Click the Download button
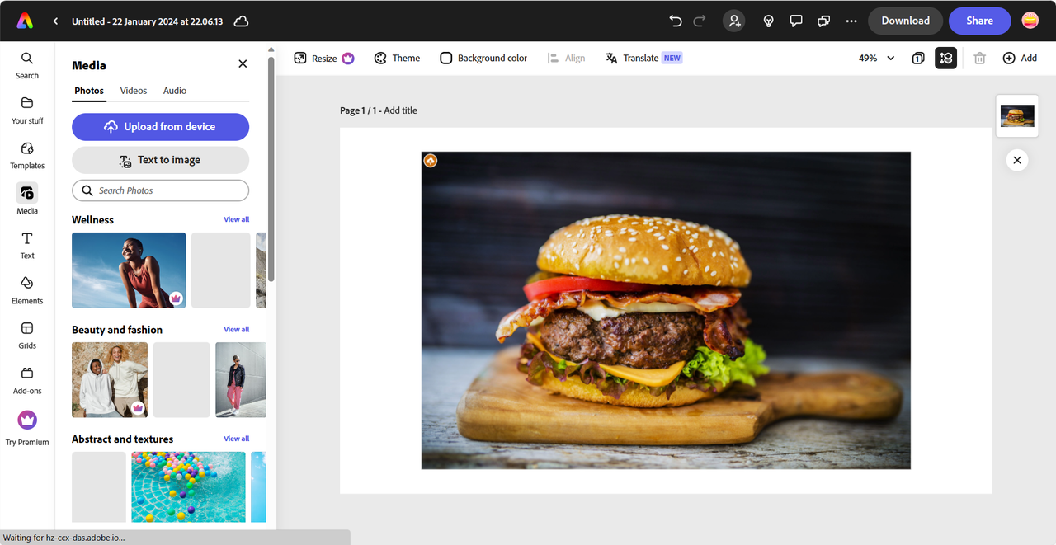Screen dimensions: 1056x545 (905, 21)
